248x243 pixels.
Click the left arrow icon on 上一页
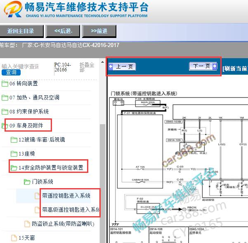pyautogui.click(x=111, y=66)
